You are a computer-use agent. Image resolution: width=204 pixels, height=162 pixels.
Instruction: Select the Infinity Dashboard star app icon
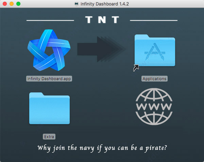49,50
